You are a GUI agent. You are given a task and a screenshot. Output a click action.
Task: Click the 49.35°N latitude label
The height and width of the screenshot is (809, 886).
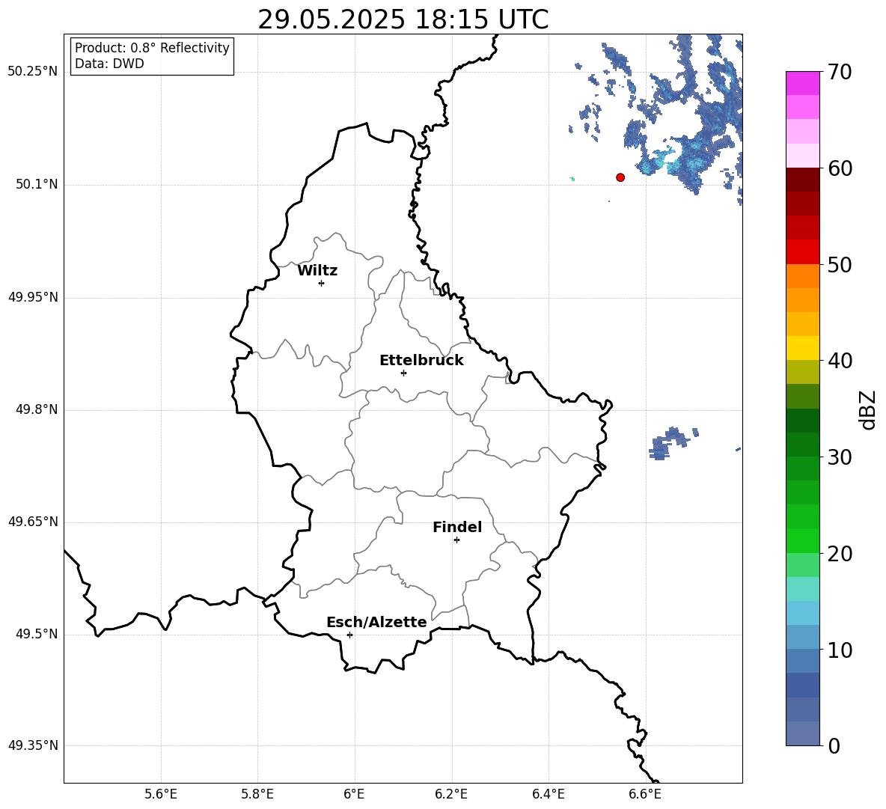click(x=33, y=745)
